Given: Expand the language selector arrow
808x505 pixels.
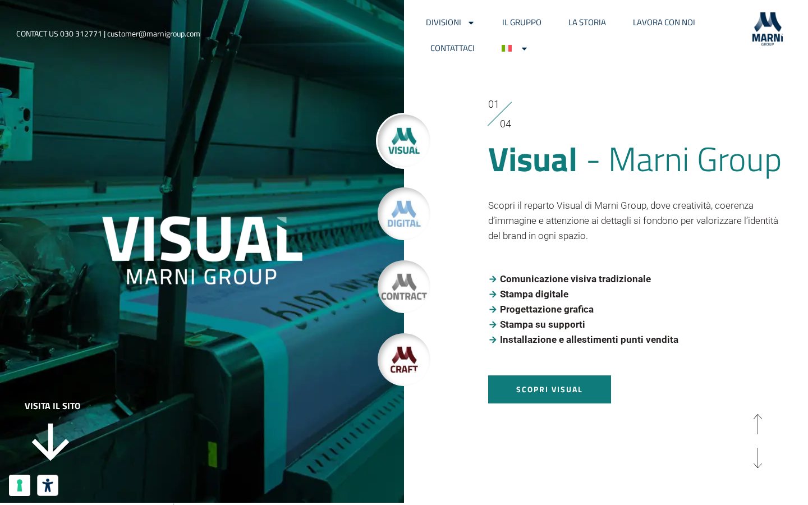Looking at the screenshot, I should [x=525, y=49].
